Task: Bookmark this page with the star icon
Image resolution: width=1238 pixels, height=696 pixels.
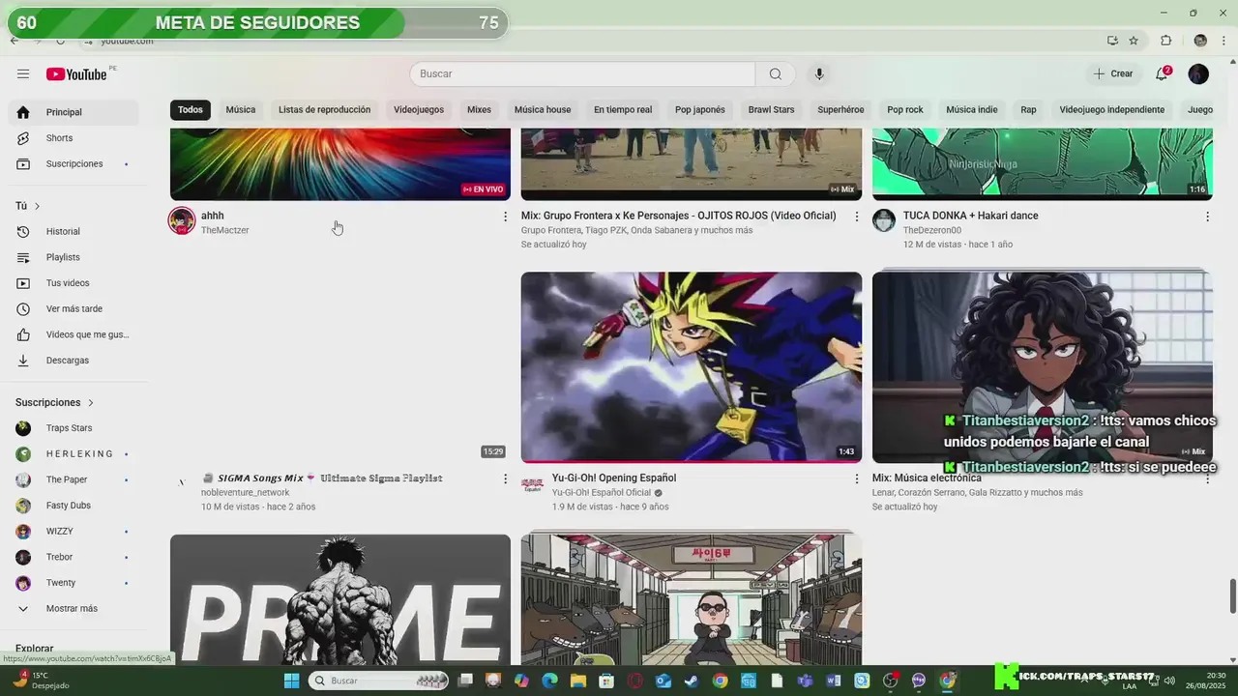Action: click(1134, 41)
